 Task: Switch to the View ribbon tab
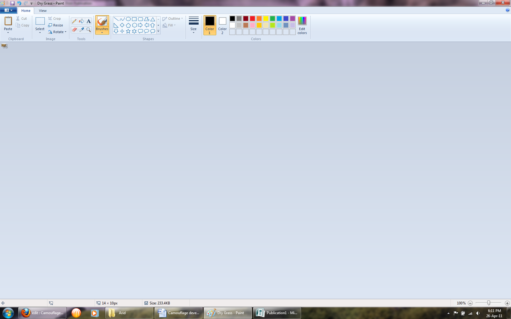coord(43,10)
